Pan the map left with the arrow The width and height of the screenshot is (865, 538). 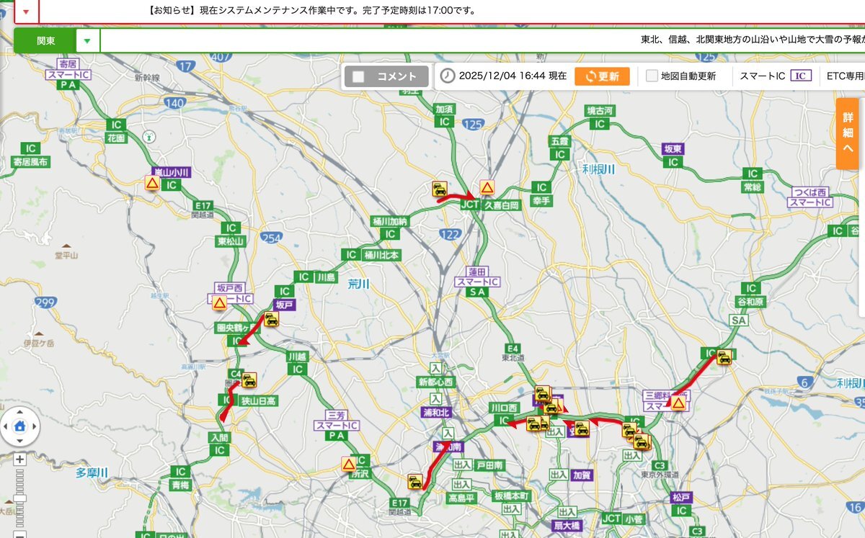click(x=4, y=426)
